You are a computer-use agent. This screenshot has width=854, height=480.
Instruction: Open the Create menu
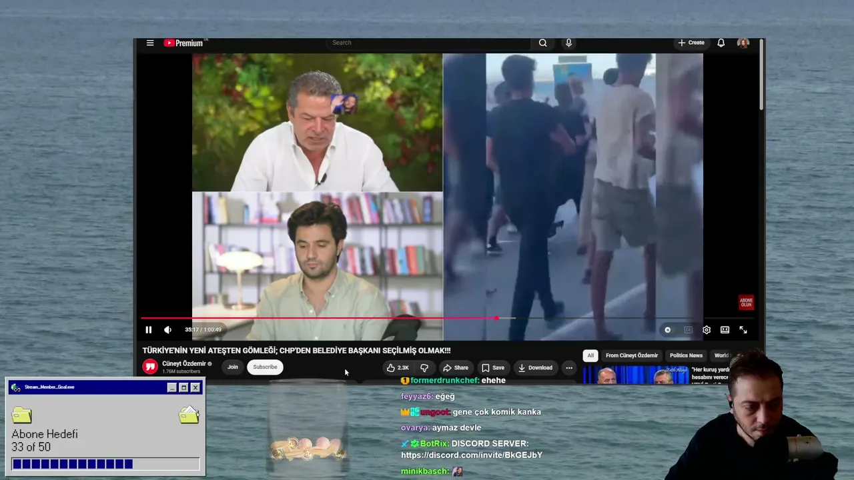(x=691, y=43)
